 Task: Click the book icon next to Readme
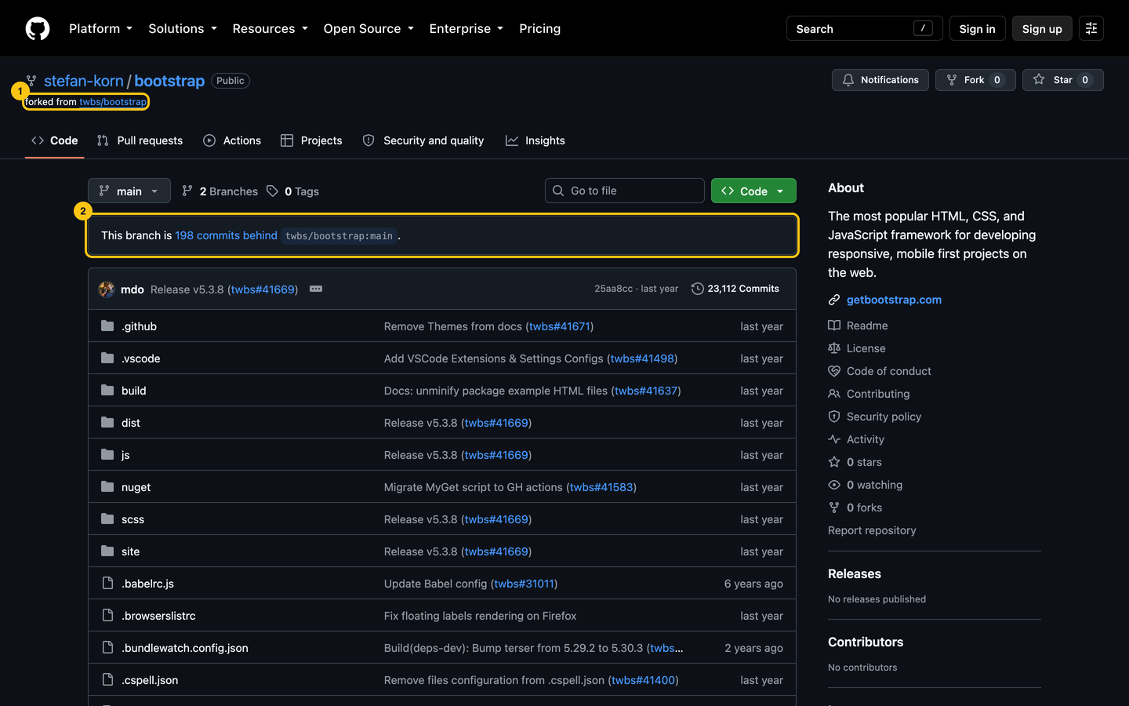pyautogui.click(x=834, y=326)
